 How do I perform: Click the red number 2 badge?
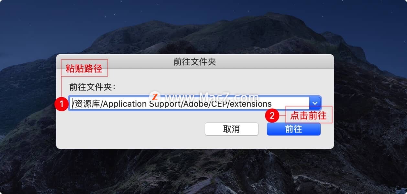coord(272,116)
